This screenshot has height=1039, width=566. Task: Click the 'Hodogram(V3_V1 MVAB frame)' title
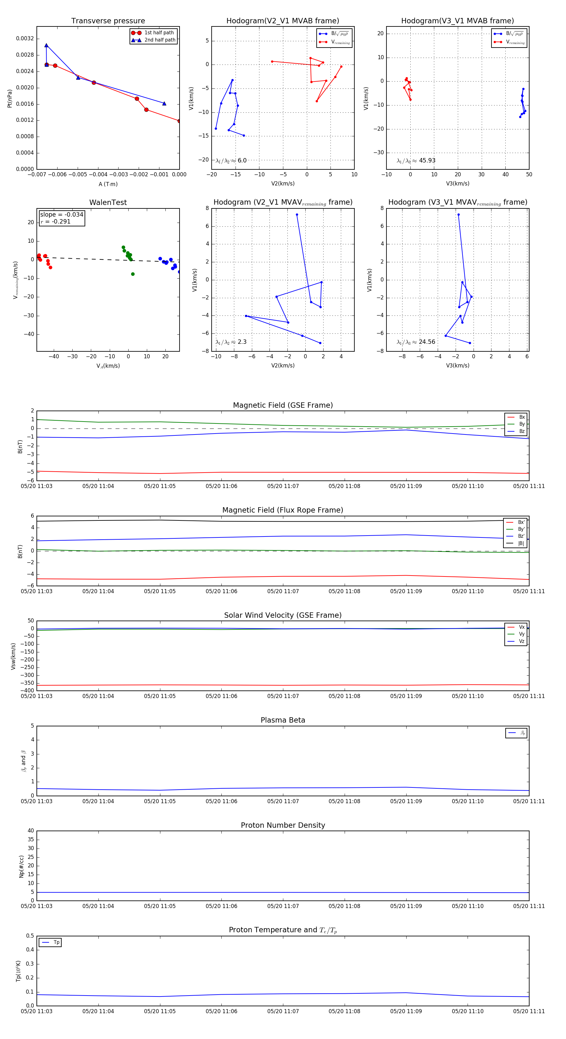click(458, 21)
